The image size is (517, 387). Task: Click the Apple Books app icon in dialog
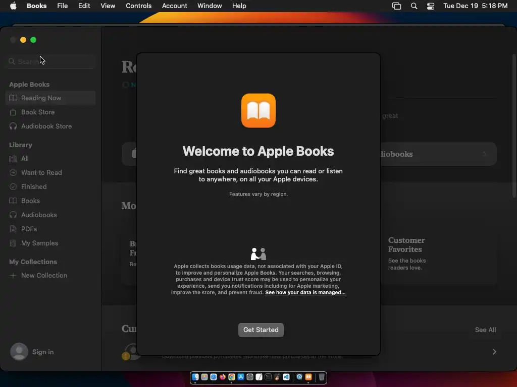[x=258, y=110]
